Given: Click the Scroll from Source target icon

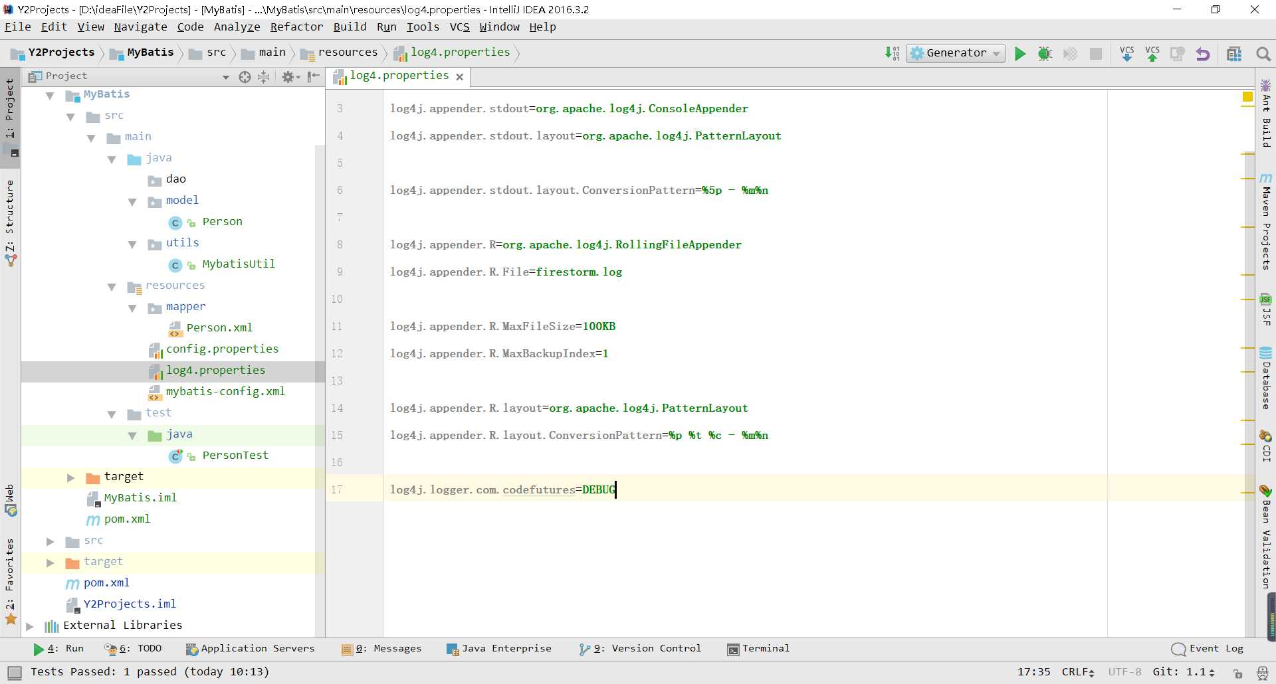Looking at the screenshot, I should [x=245, y=77].
